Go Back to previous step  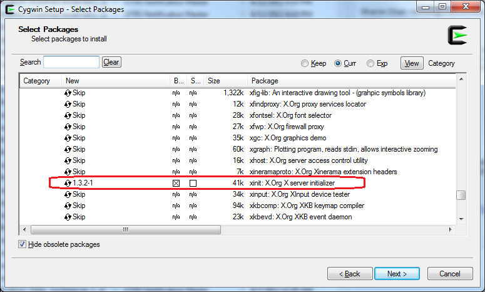pos(350,274)
